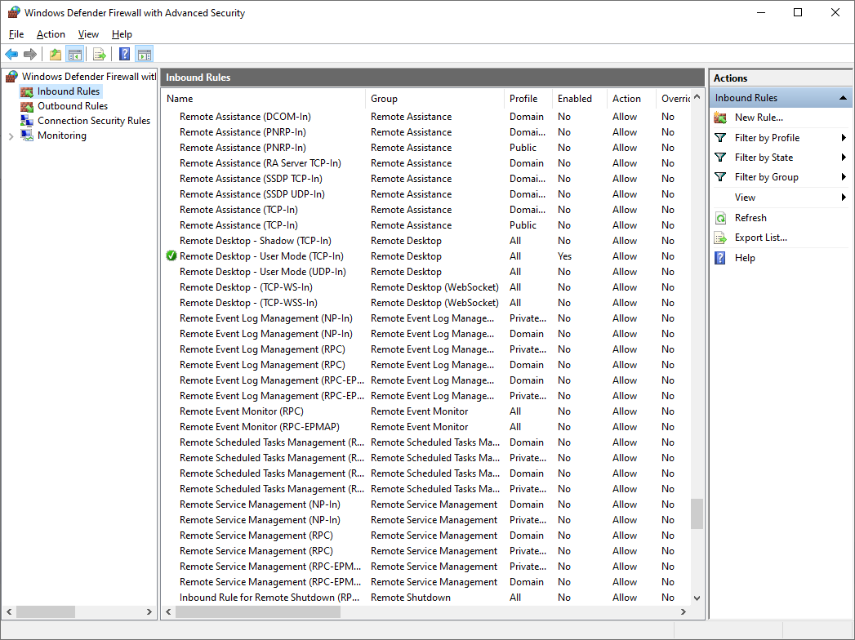Click the Export List... action
Image resolution: width=855 pixels, height=640 pixels.
760,238
